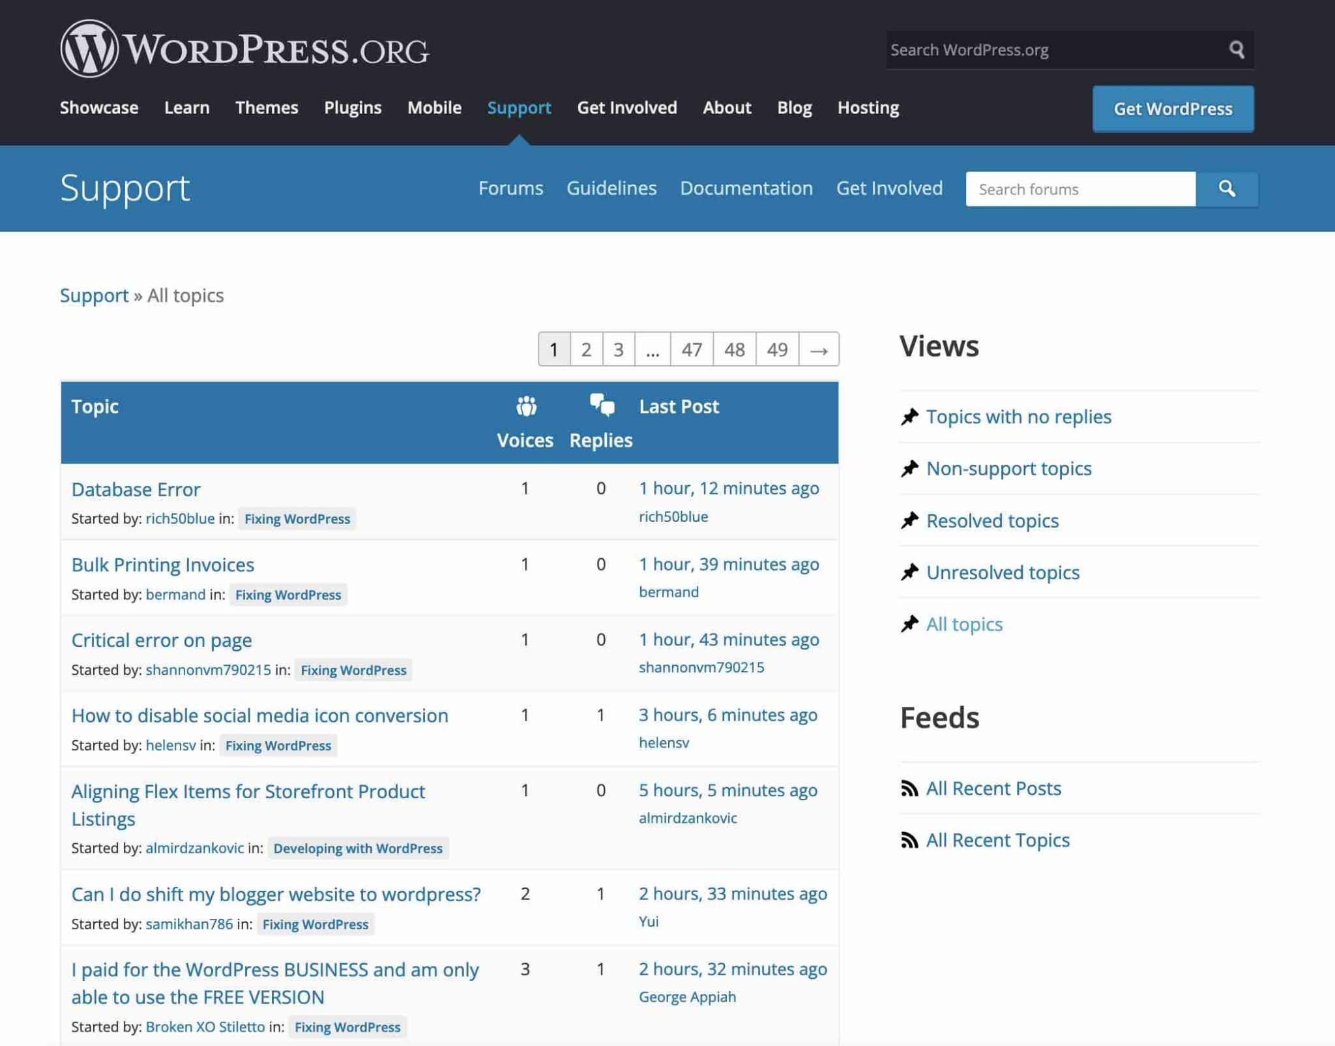Open Unresolved topics view
This screenshot has width=1335, height=1046.
(1003, 572)
